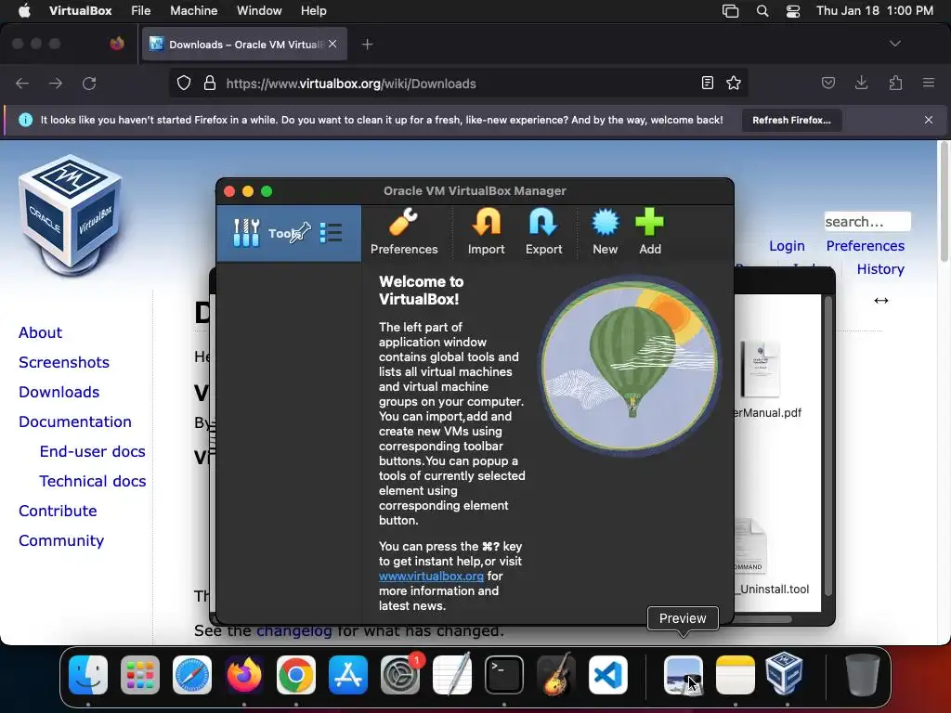Image resolution: width=951 pixels, height=713 pixels.
Task: Close the Downloads – Oracle VM VirtualBox tab
Action: point(332,44)
